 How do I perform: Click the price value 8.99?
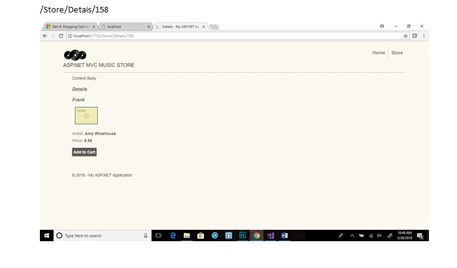pos(88,141)
